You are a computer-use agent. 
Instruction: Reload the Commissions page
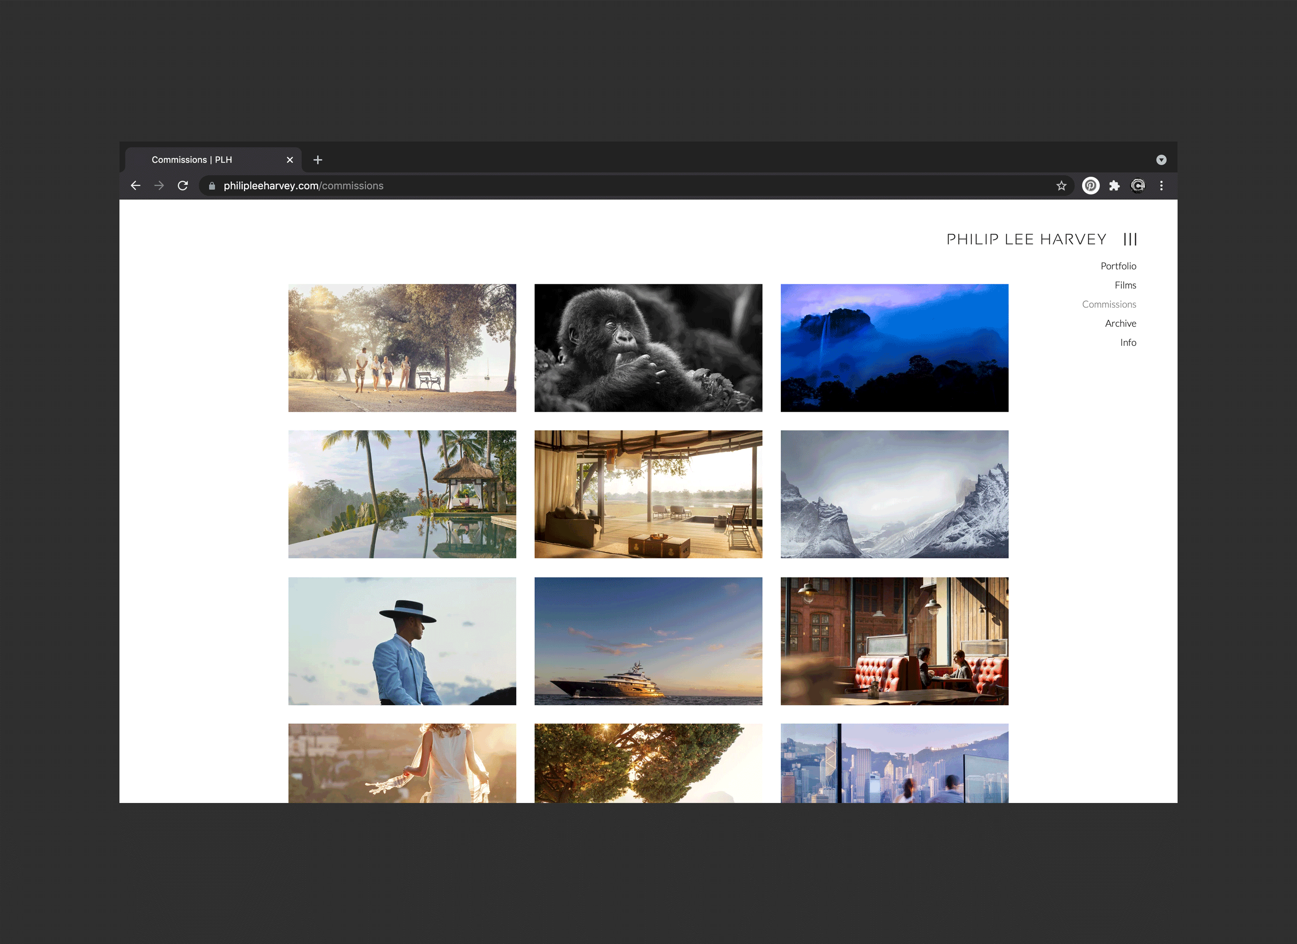coord(183,186)
